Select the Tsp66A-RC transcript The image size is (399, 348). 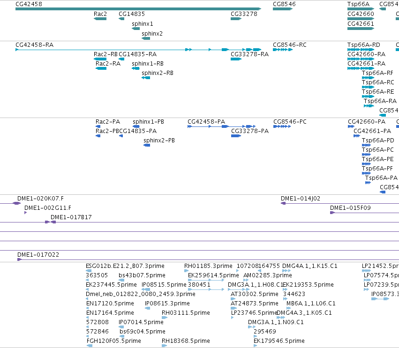point(368,87)
